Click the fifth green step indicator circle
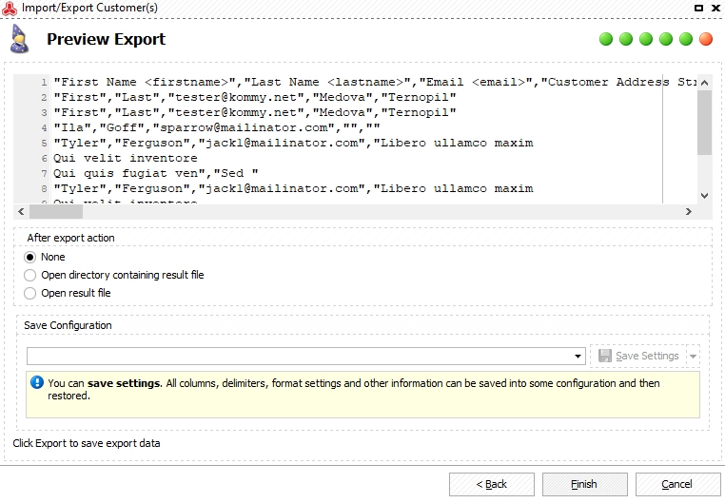 [686, 39]
